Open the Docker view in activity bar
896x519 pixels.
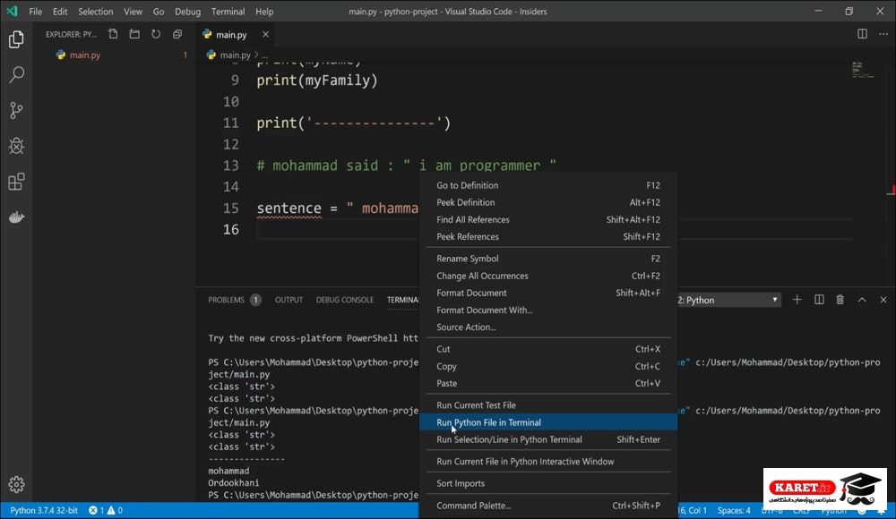16,217
